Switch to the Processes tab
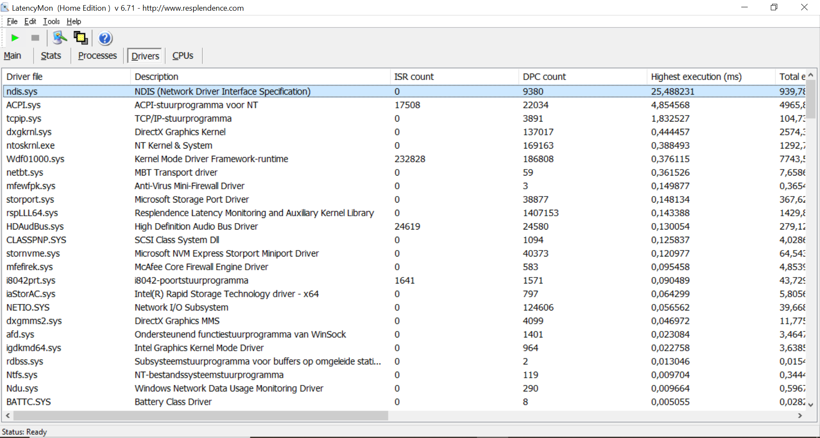The height and width of the screenshot is (438, 820). tap(97, 56)
